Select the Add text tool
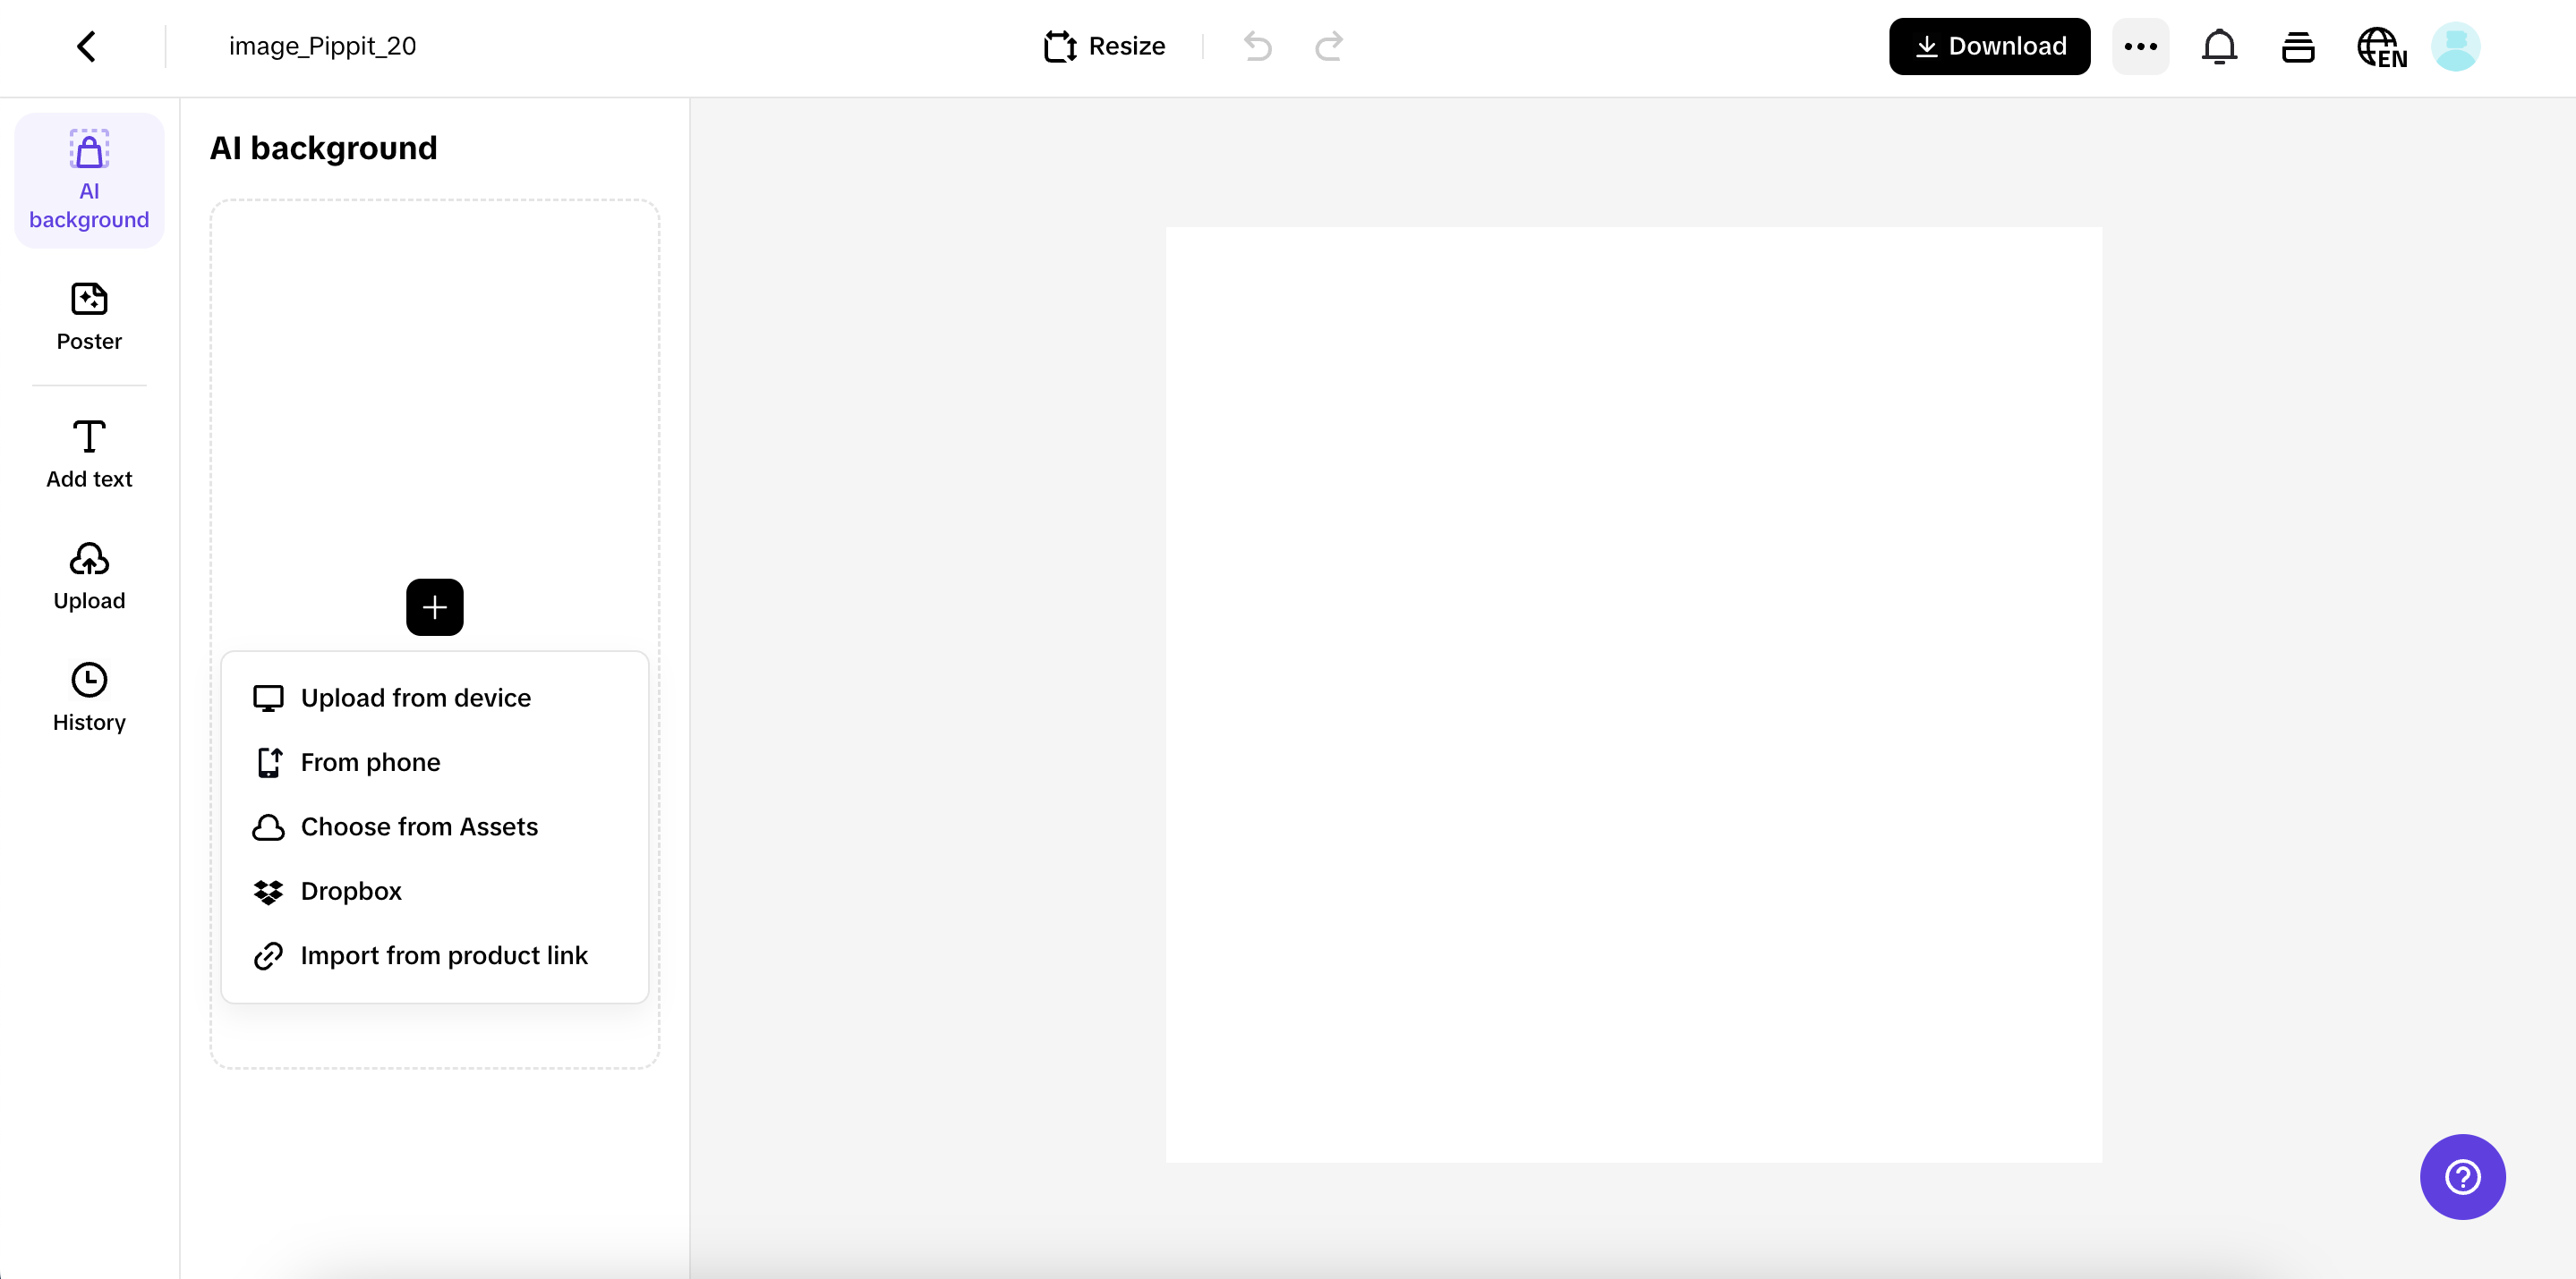Image resolution: width=2576 pixels, height=1279 pixels. click(88, 453)
